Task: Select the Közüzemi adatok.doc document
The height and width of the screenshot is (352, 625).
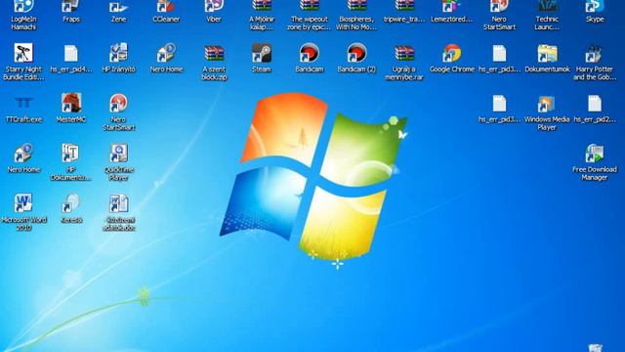Action: coord(118,213)
